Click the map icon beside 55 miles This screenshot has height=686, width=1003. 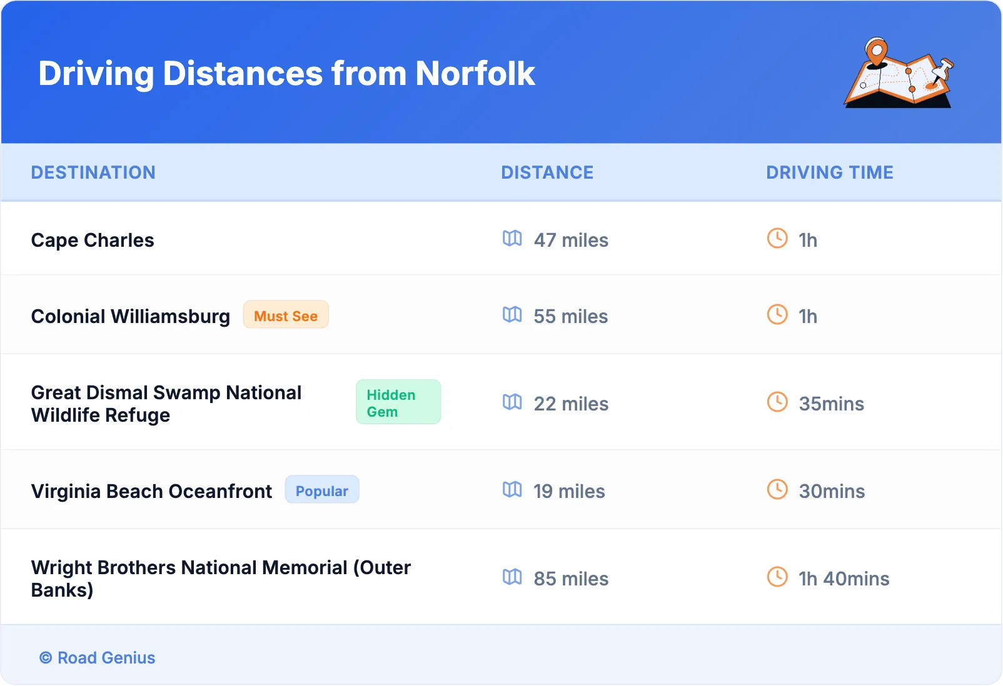512,315
